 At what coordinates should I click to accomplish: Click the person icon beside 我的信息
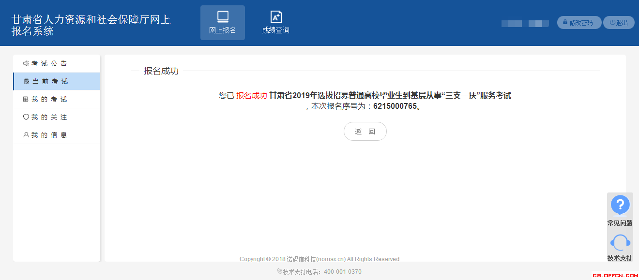coord(26,134)
